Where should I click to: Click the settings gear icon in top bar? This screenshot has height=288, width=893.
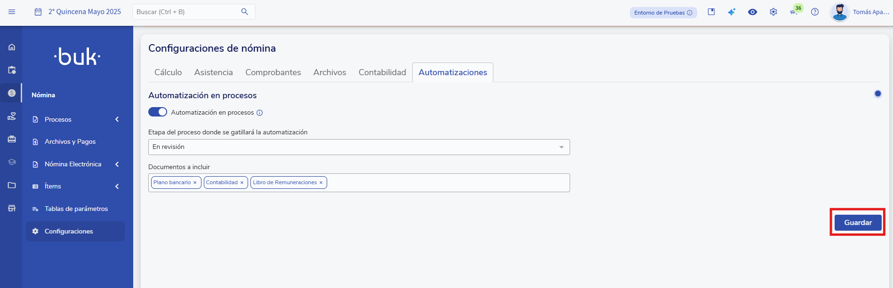click(773, 12)
